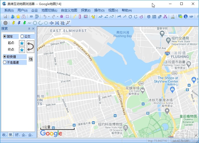This screenshot has width=199, height=143.
Task: Select the circle tool in second toolbar
Action: tap(35, 23)
